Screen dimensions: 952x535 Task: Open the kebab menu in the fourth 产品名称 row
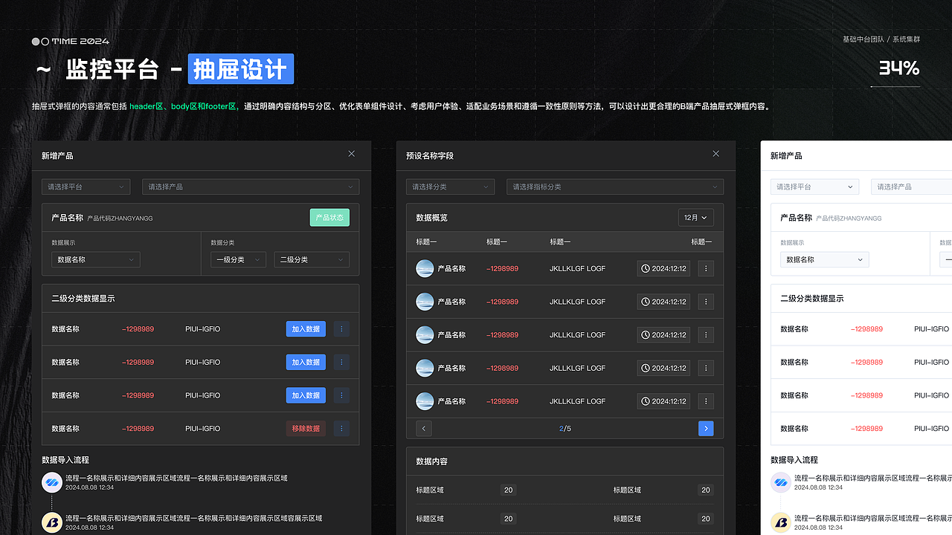click(706, 368)
